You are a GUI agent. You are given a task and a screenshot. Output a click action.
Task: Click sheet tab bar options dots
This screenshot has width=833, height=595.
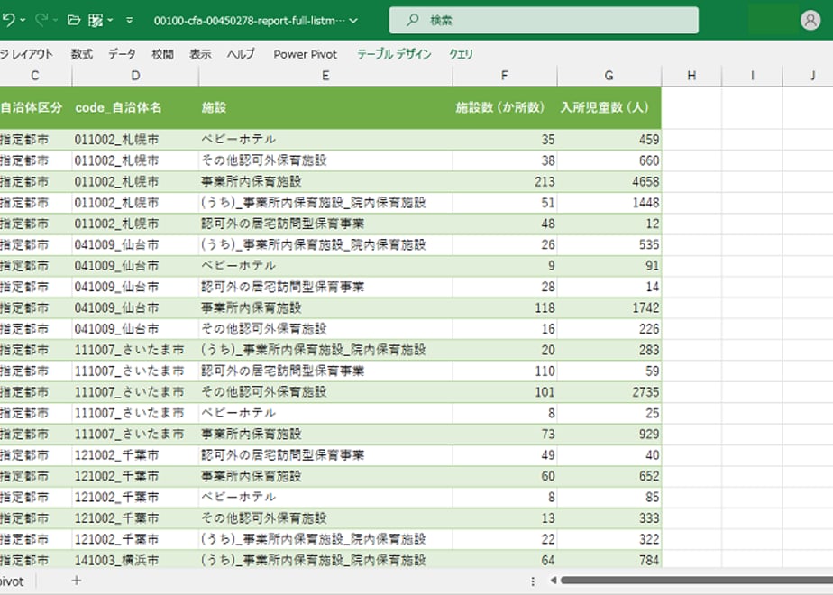coord(532,581)
